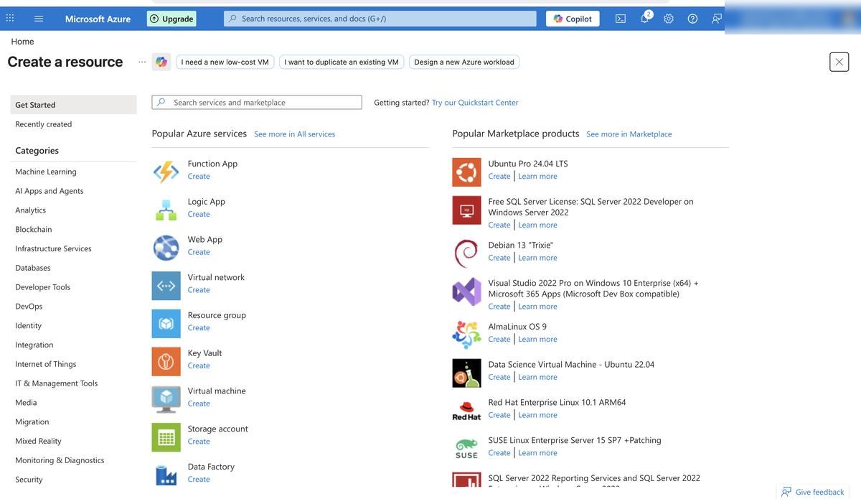Click the Upgrade button
Screen dimensions: 861x499
click(171, 19)
